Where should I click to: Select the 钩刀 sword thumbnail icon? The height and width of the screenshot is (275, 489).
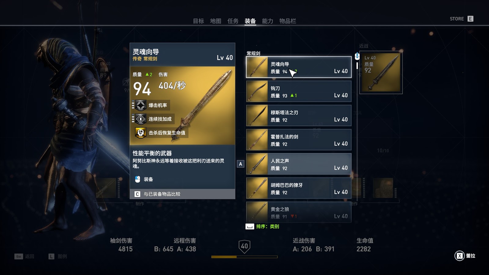coord(257,91)
